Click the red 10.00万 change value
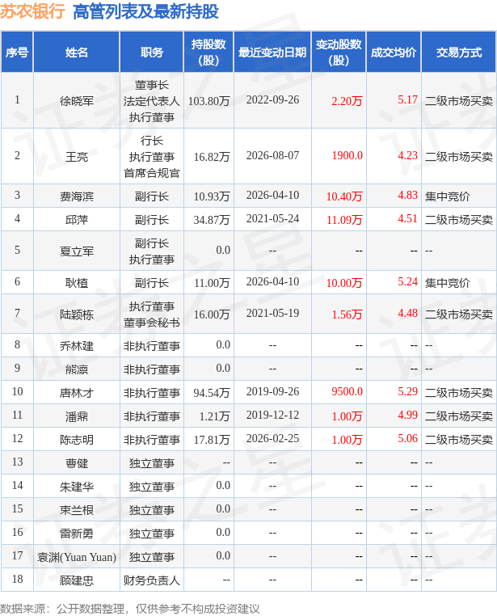This screenshot has height=616, width=497. coord(344,282)
